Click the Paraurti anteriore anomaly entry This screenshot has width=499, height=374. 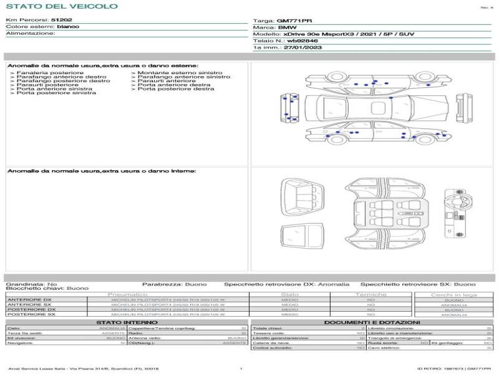pos(163,81)
